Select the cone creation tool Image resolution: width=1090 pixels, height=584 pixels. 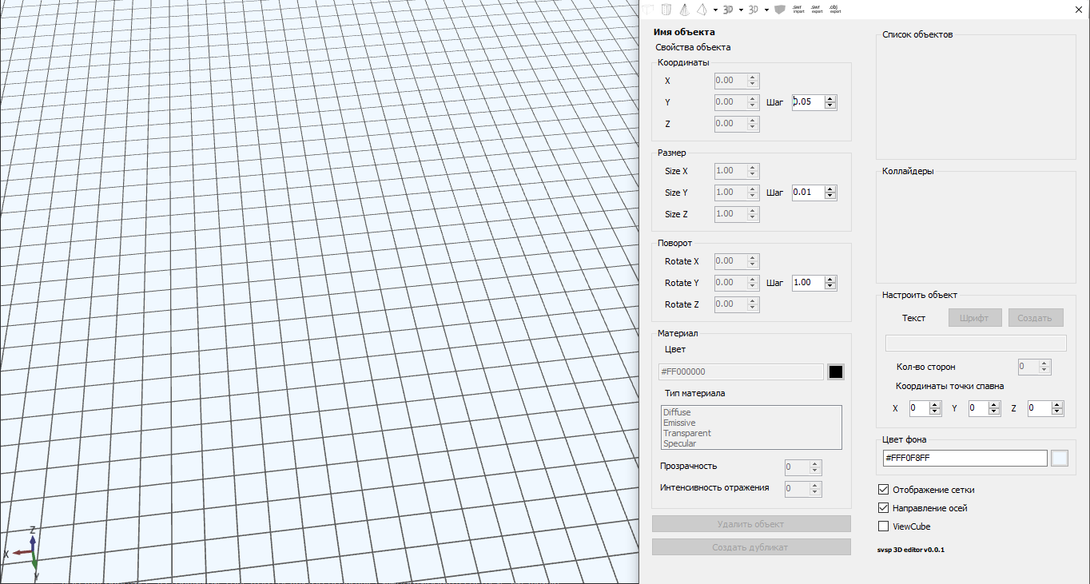[684, 9]
